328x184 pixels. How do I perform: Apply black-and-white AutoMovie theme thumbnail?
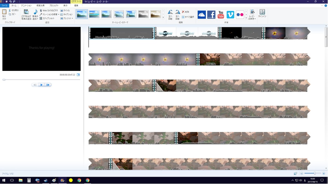pos(143,14)
